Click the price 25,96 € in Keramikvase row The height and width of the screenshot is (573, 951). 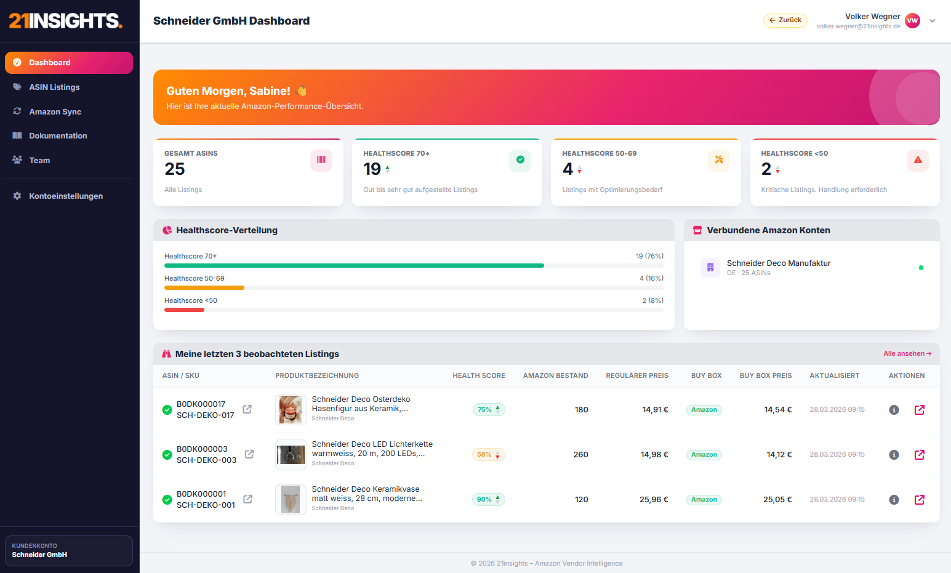coord(654,500)
